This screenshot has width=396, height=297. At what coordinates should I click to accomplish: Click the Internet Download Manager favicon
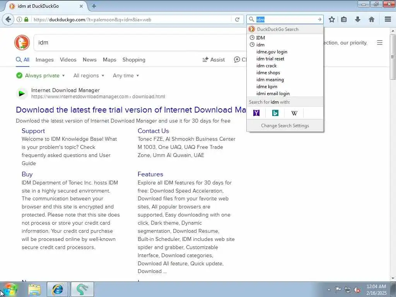click(22, 94)
